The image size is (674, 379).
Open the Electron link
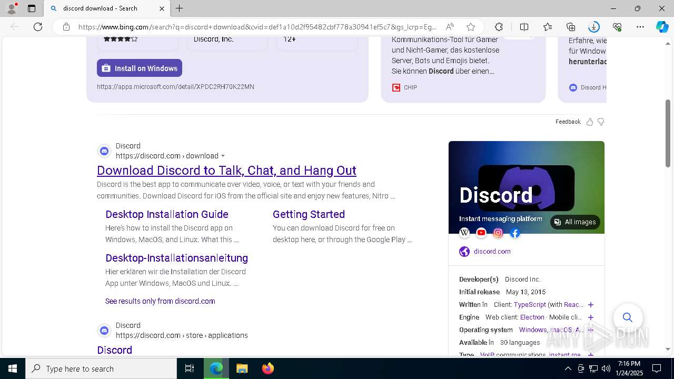pyautogui.click(x=532, y=317)
